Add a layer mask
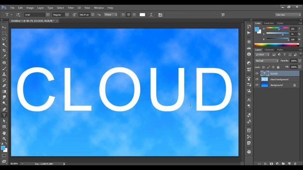Image resolution: width=303 pixels, height=170 pixels. point(271,164)
